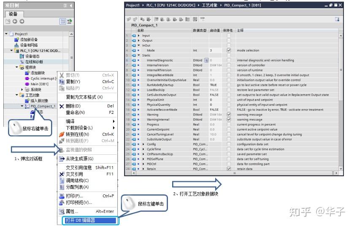Toggle the overview view icon in project tree
The height and width of the screenshot is (226, 354).
click(62, 22)
